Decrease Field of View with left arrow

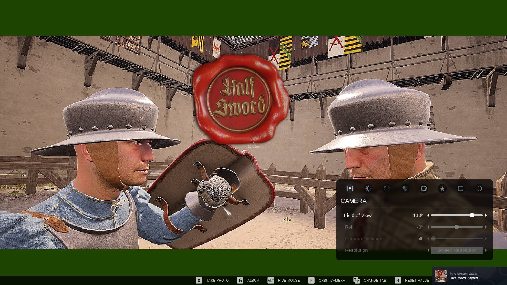click(428, 215)
